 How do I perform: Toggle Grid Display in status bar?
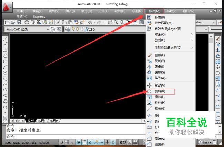point(67,142)
